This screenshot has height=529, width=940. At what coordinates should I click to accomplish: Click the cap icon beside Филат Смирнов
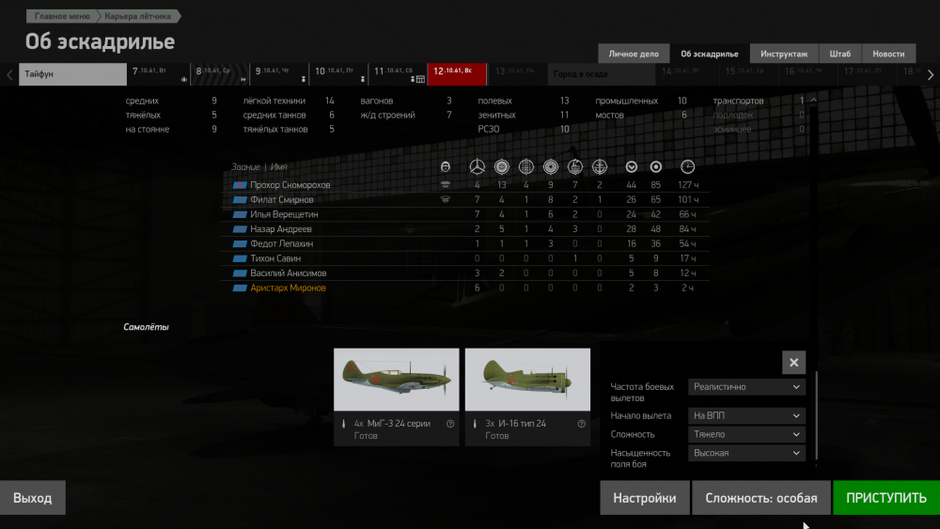click(x=445, y=199)
